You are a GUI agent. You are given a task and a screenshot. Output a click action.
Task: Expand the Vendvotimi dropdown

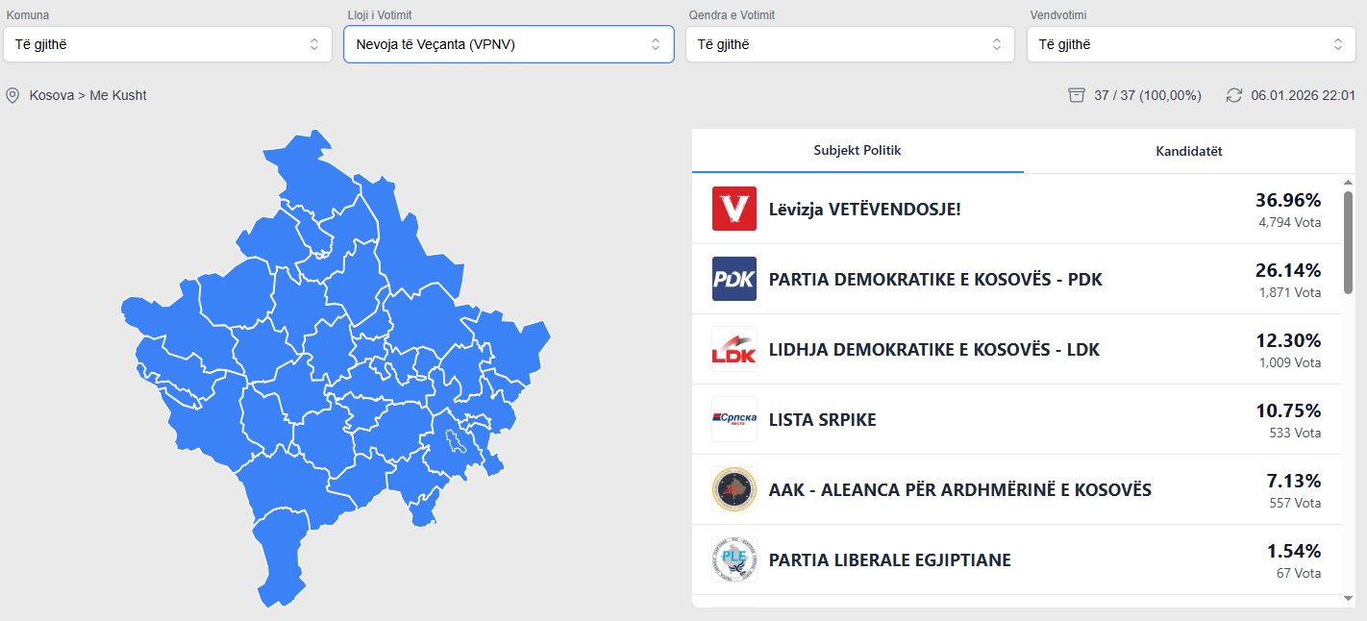coord(1191,44)
